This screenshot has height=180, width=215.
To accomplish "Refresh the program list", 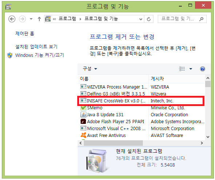I will pyautogui.click(x=149, y=19).
